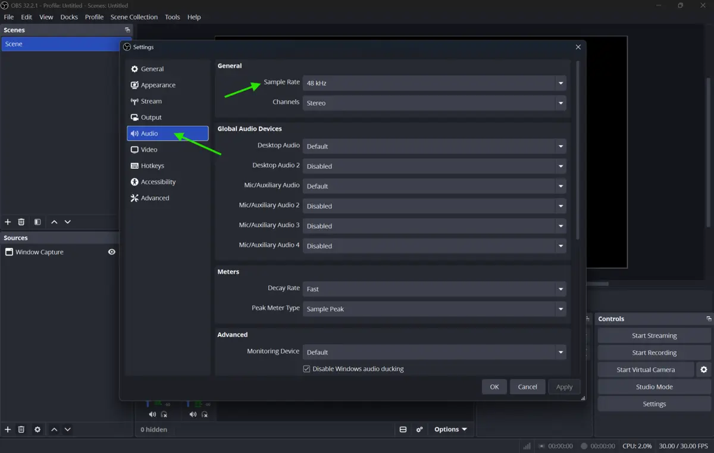Hide Window Capture source with eye icon
The width and height of the screenshot is (714, 453).
click(111, 252)
